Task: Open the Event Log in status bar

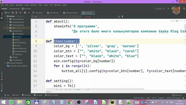Action: [177, 95]
